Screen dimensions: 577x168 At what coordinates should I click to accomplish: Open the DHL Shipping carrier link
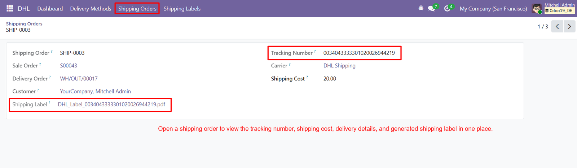(339, 66)
